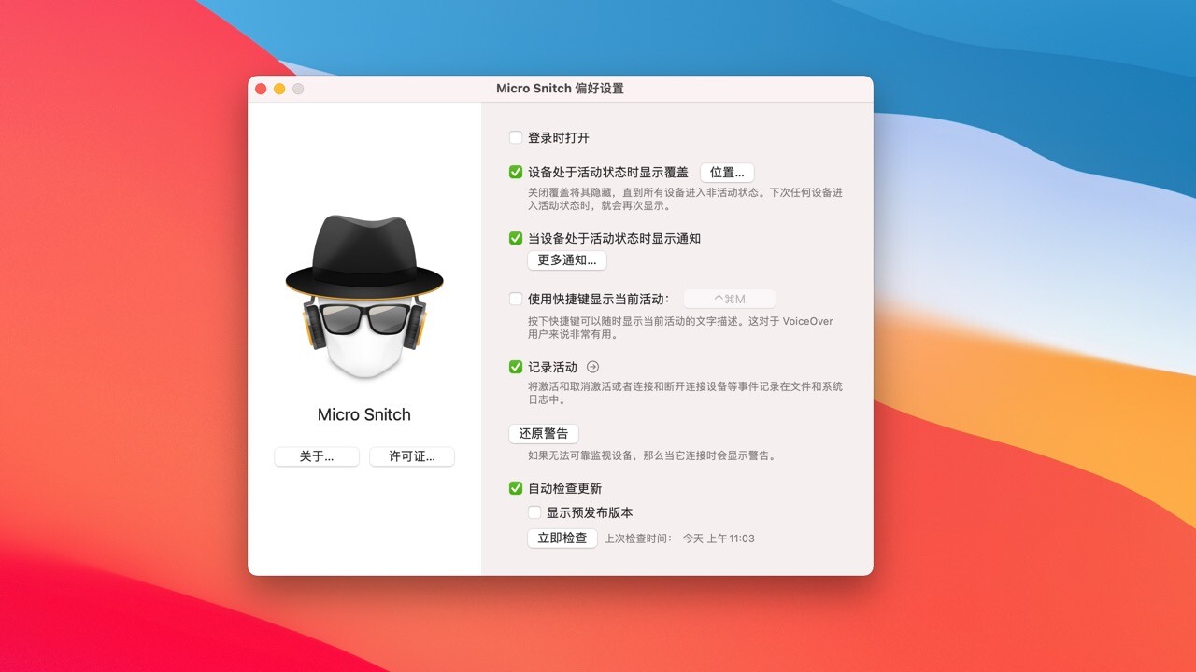Click the text starting 关闭覆盖将其隐藏
The height and width of the screenshot is (672, 1196).
(685, 199)
